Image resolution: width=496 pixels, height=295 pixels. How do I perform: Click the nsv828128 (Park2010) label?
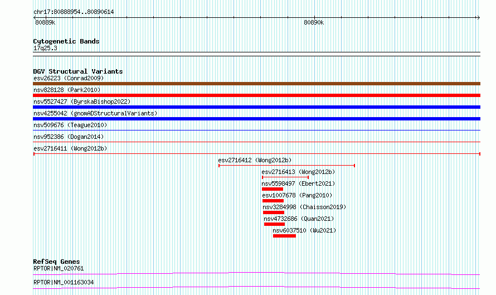[x=67, y=90]
